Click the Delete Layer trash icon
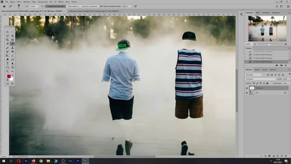291x164 pixels. [286, 156]
